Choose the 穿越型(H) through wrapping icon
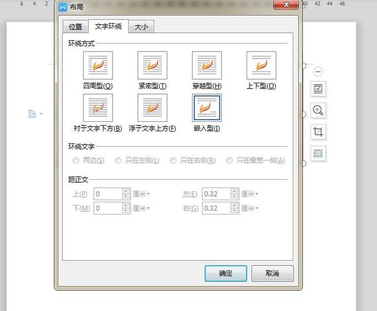 tap(207, 65)
